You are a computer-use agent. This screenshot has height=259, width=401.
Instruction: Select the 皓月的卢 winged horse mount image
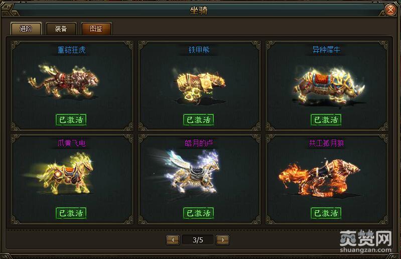pyautogui.click(x=186, y=171)
